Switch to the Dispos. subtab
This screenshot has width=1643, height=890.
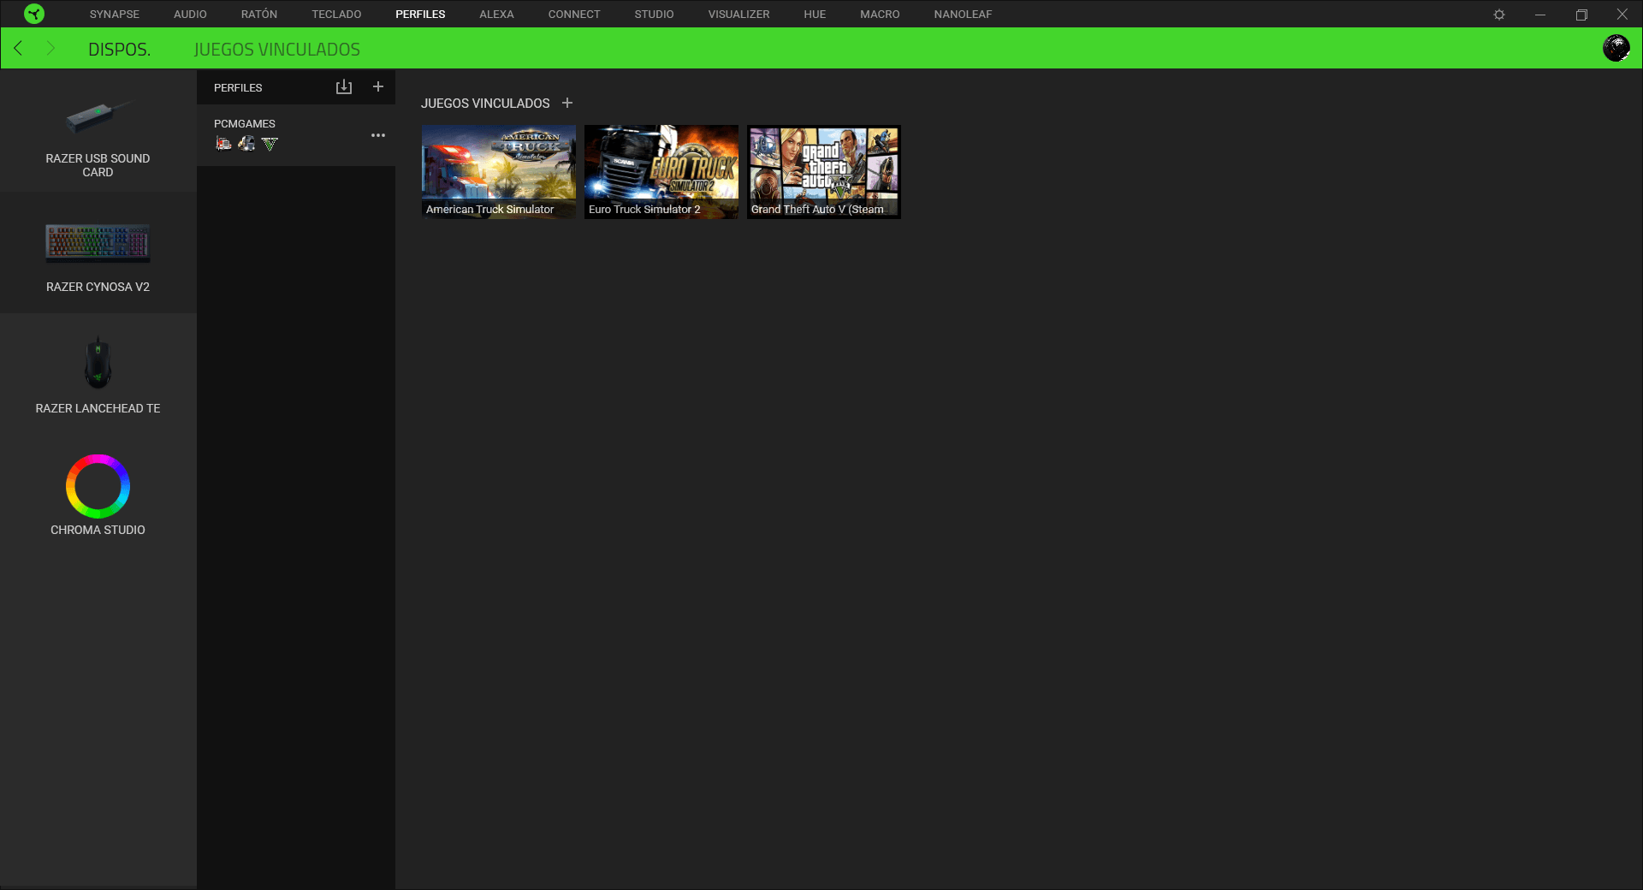coord(119,50)
